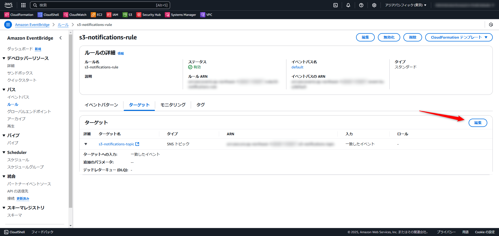Click the 無効化 button

pyautogui.click(x=389, y=37)
